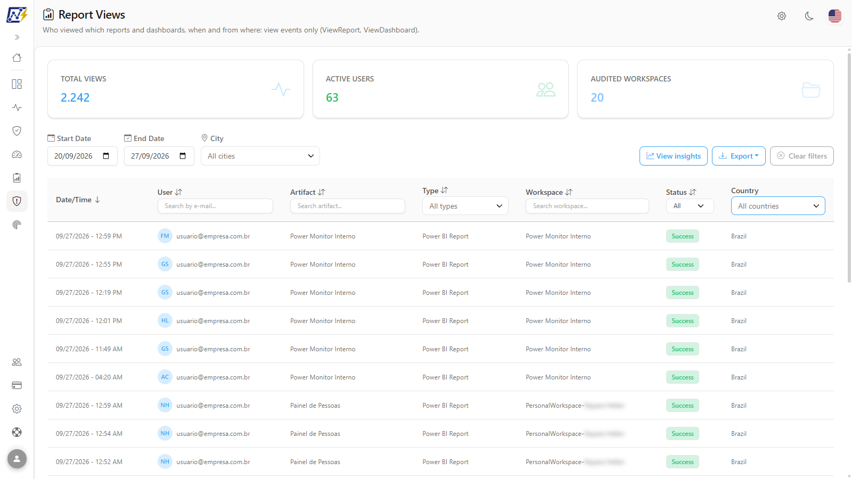Open the billing card icon in sidebar

17,385
